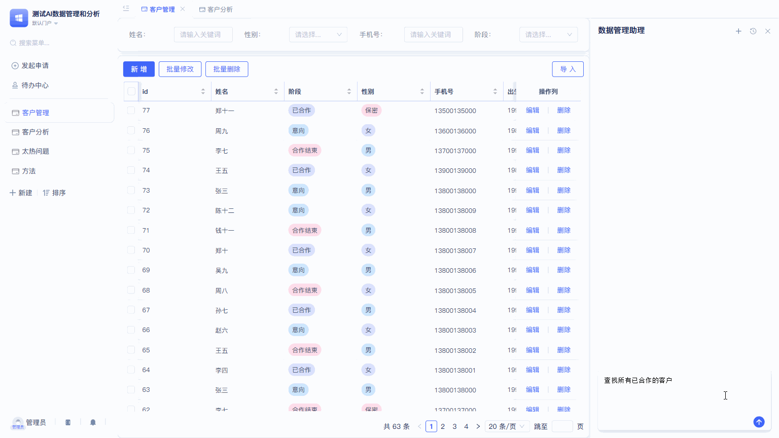Open the 性别 filter dropdown
The image size is (779, 438).
(318, 34)
